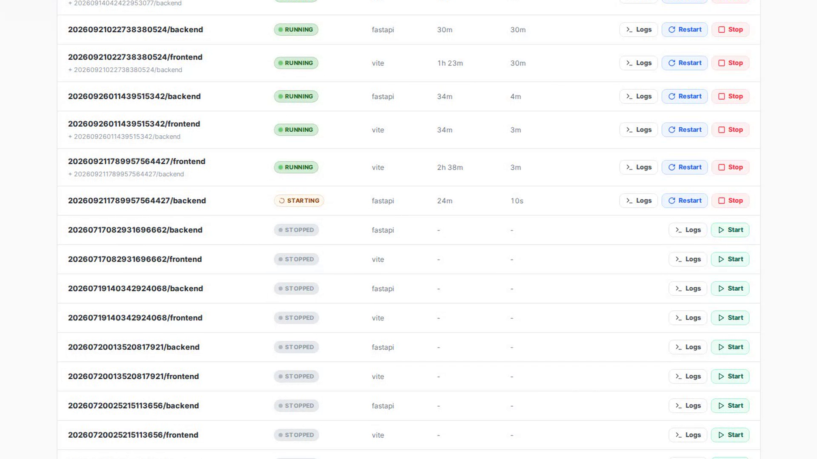
Task: Open the 20260926011439515342/frontend service name
Action: [134, 124]
